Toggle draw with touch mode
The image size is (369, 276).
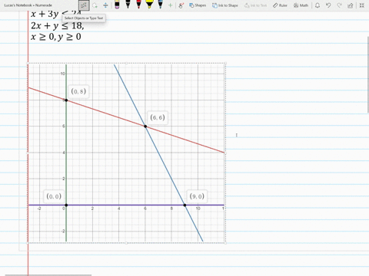(x=181, y=5)
